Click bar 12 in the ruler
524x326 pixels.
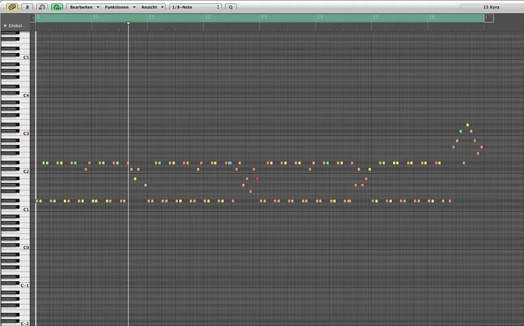tap(208, 17)
